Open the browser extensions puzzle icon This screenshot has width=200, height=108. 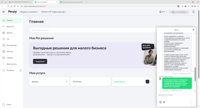[x=189, y=6]
